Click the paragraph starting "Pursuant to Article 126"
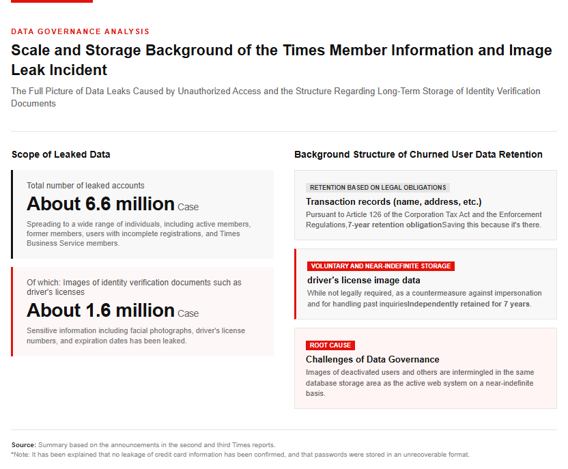 point(424,219)
